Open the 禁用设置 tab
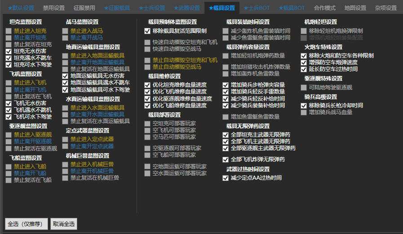403x234 pixels. [53, 8]
